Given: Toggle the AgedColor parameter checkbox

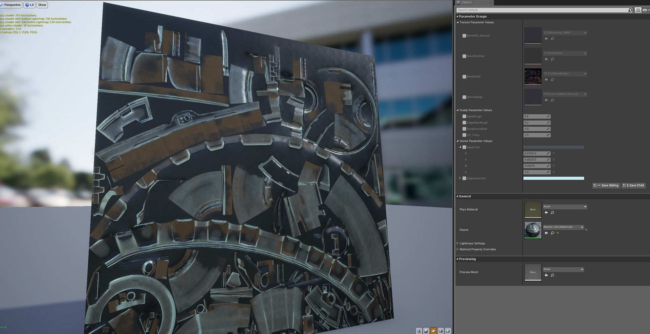Looking at the screenshot, I should [x=464, y=147].
